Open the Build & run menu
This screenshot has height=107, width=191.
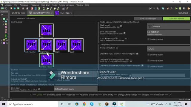click(x=46, y=5)
